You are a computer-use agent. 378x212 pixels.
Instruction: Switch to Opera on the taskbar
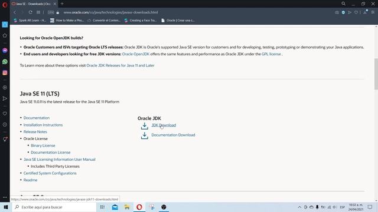pyautogui.click(x=139, y=207)
